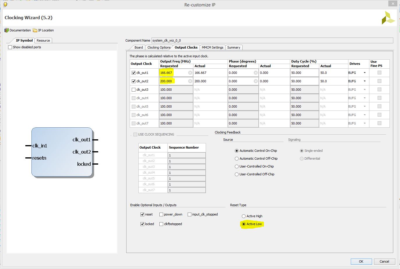Screen dimensions: 400x269
Task: Open the clk_out1 Drives dropdown
Action: pos(364,73)
